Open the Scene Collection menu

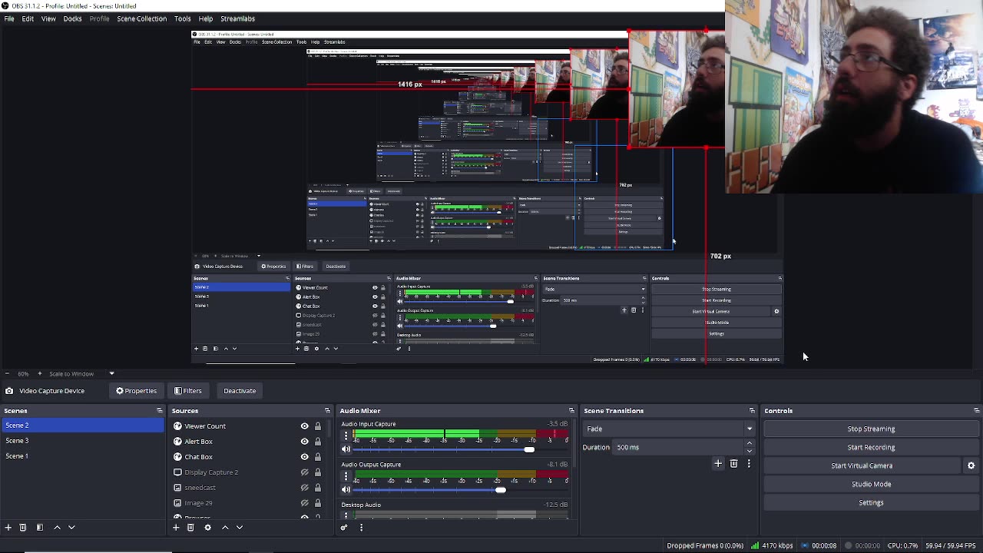[141, 18]
